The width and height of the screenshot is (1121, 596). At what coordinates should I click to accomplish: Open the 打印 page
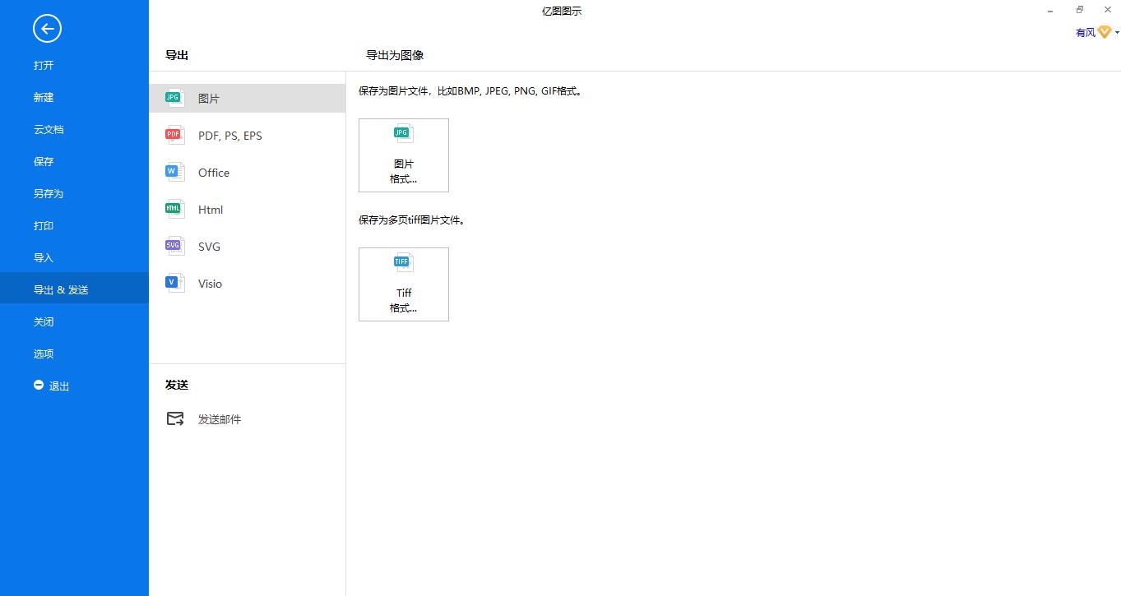(44, 226)
